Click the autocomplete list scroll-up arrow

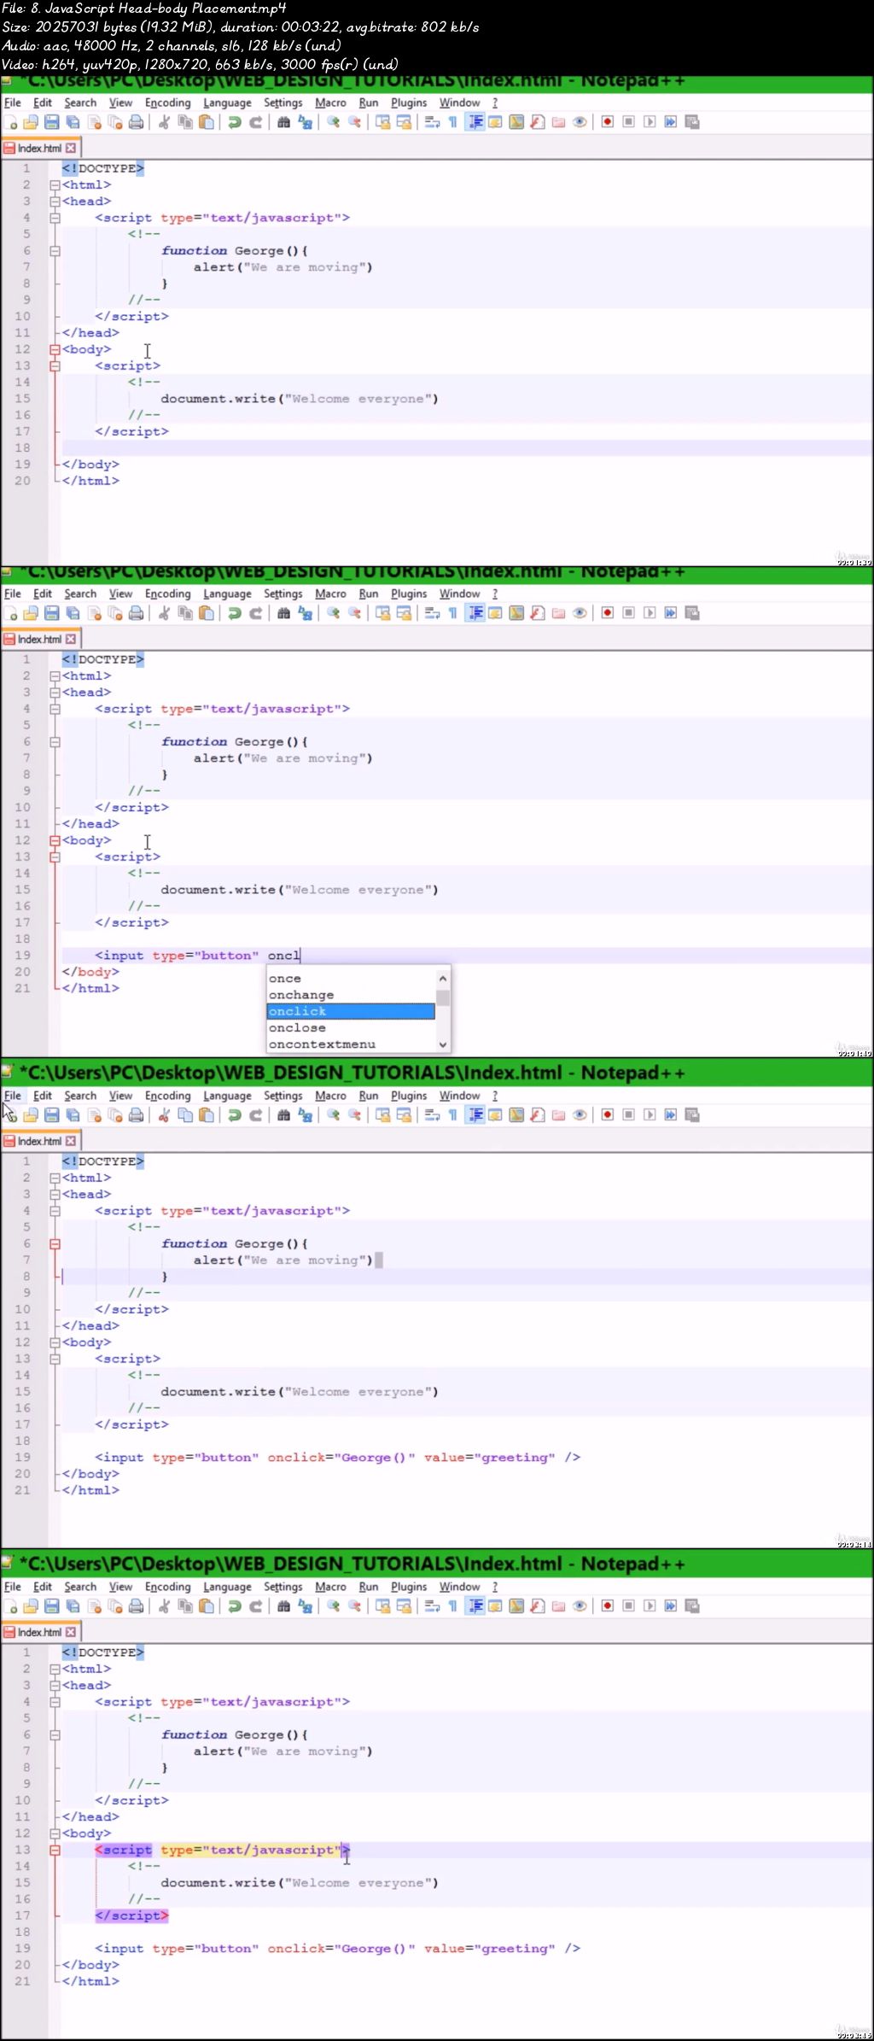point(443,978)
